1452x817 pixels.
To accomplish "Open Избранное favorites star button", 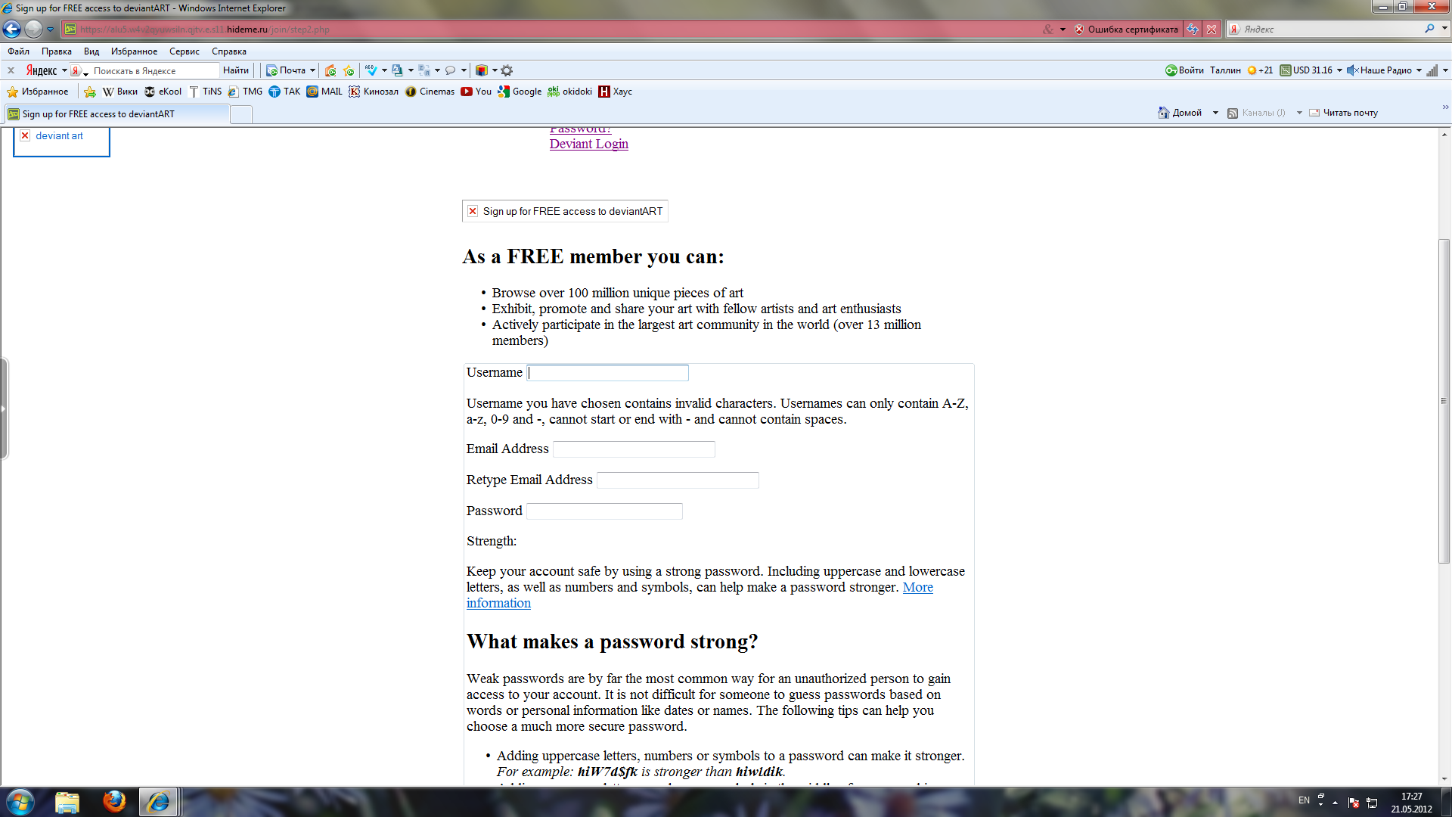I will coord(38,92).
